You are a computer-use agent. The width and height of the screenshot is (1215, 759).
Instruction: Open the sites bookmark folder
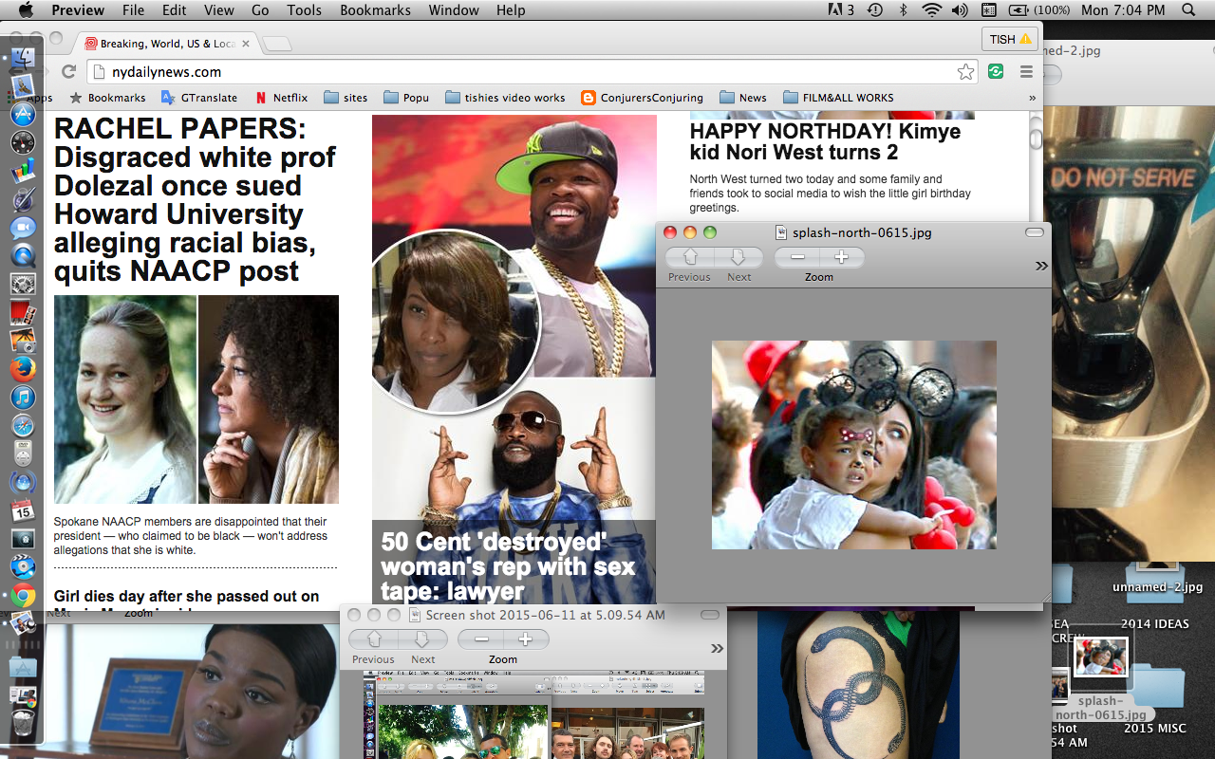click(x=346, y=98)
